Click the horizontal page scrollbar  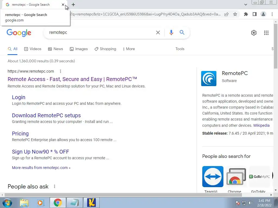click(123, 195)
